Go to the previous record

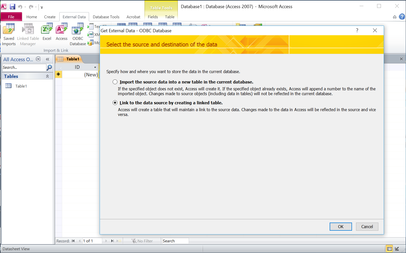pyautogui.click(x=80, y=241)
